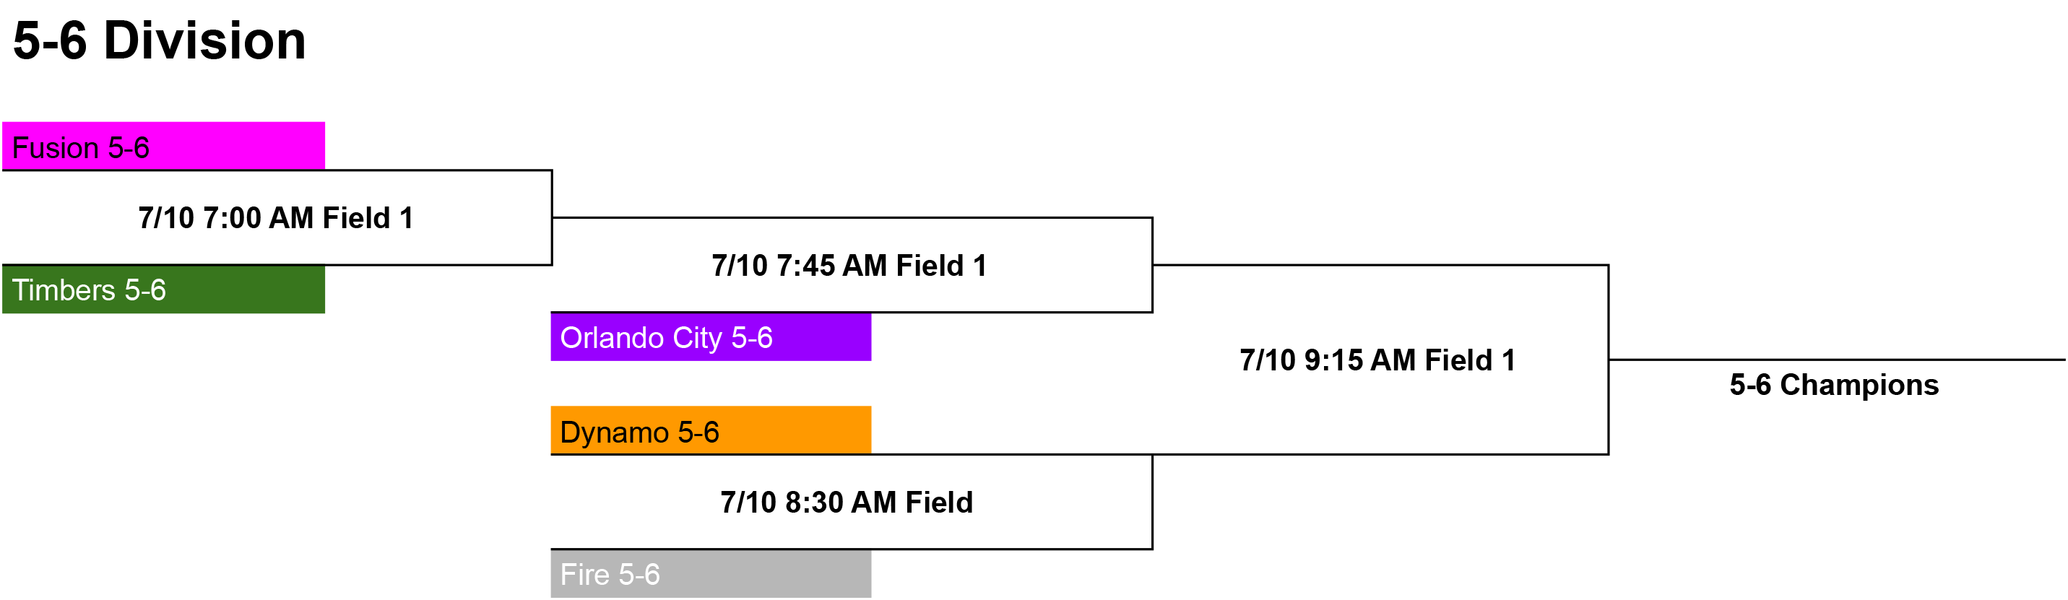Select the 7/10 7:45 AM Field 1 game
2068x600 pixels.
[x=849, y=266]
